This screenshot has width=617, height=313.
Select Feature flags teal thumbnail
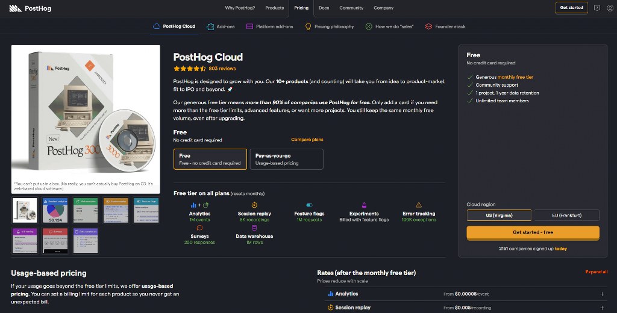146,210
